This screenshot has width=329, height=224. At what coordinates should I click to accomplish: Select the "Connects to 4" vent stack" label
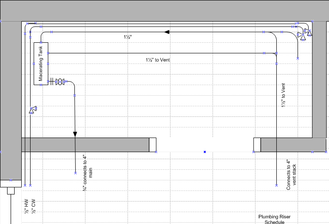[291, 175]
